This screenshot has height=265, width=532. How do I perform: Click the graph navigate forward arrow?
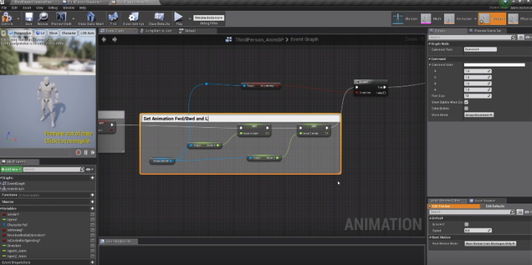click(x=115, y=39)
